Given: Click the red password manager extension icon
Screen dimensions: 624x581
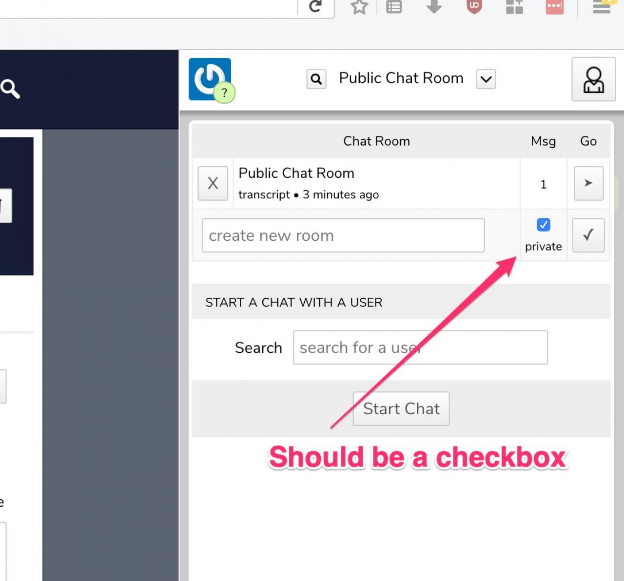Looking at the screenshot, I should 555,7.
